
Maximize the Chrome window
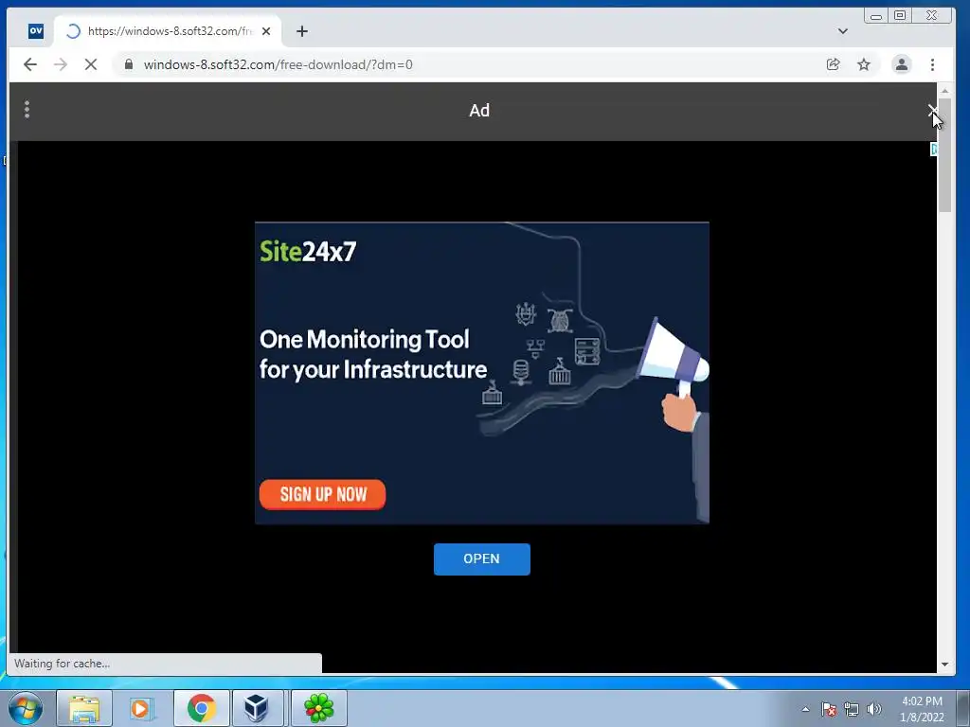pyautogui.click(x=900, y=15)
